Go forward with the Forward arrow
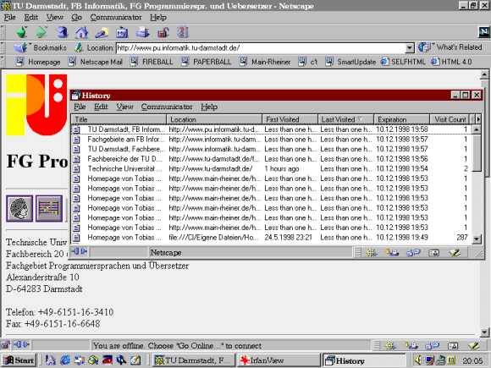 (41, 32)
